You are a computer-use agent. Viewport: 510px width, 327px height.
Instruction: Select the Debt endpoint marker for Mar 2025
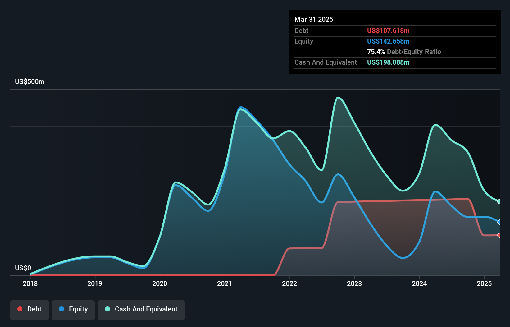(499, 235)
